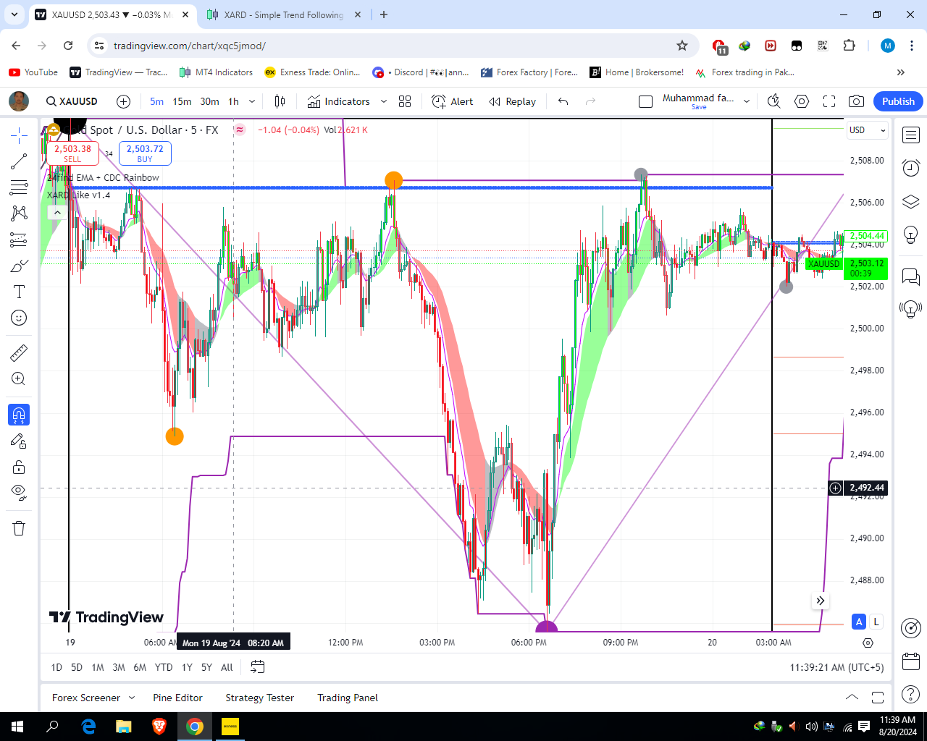This screenshot has height=741, width=927.
Task: Open File Explorer in Windows taskbar
Action: [x=123, y=727]
